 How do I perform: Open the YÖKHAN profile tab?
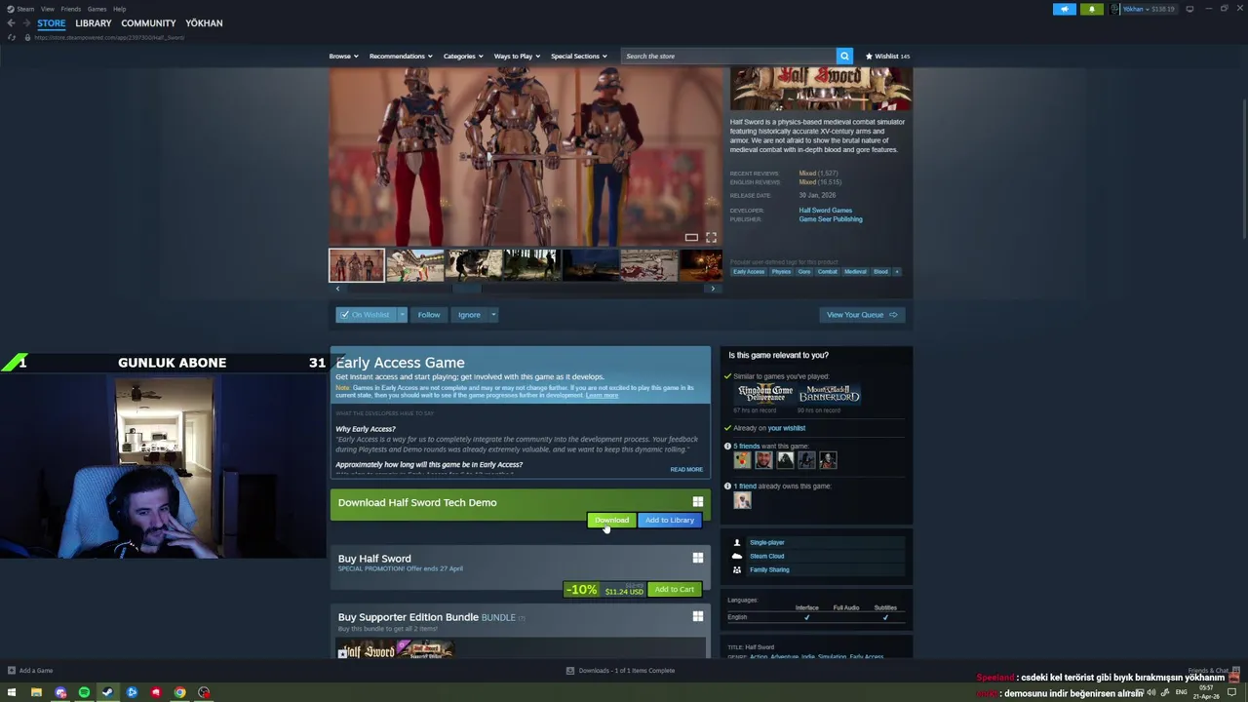coord(204,22)
